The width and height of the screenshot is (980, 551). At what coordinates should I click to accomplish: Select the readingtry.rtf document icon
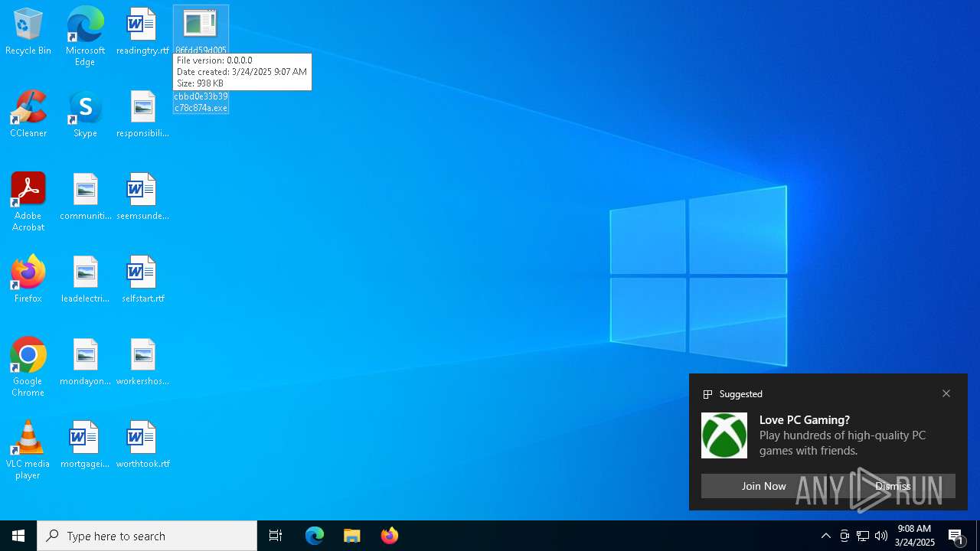click(142, 31)
